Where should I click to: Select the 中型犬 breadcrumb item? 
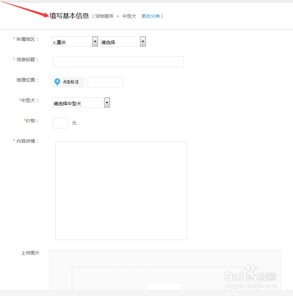point(129,16)
